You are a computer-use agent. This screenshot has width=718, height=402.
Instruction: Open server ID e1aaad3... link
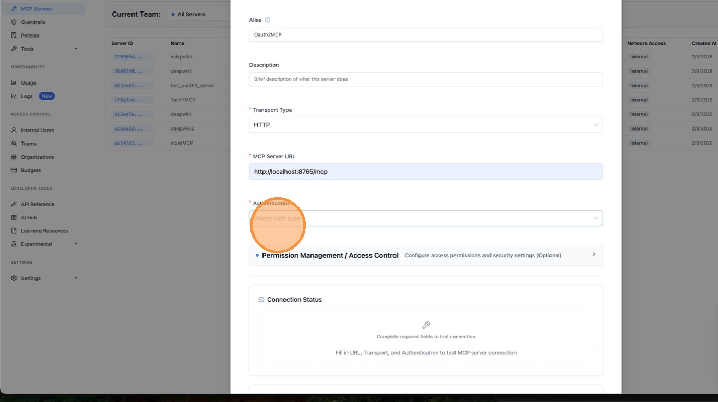[128, 128]
